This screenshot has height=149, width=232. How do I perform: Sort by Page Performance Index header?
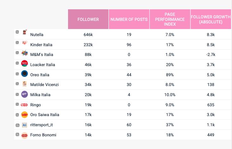tap(170, 19)
